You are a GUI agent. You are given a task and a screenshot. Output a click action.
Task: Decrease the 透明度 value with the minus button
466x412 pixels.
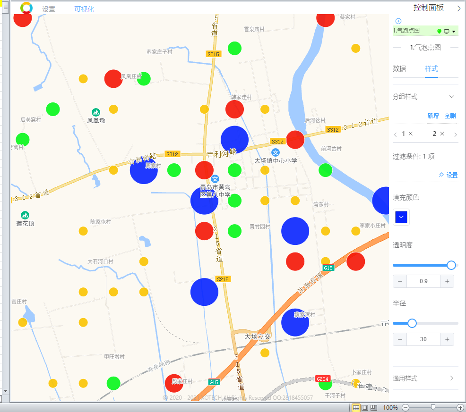tap(400, 281)
